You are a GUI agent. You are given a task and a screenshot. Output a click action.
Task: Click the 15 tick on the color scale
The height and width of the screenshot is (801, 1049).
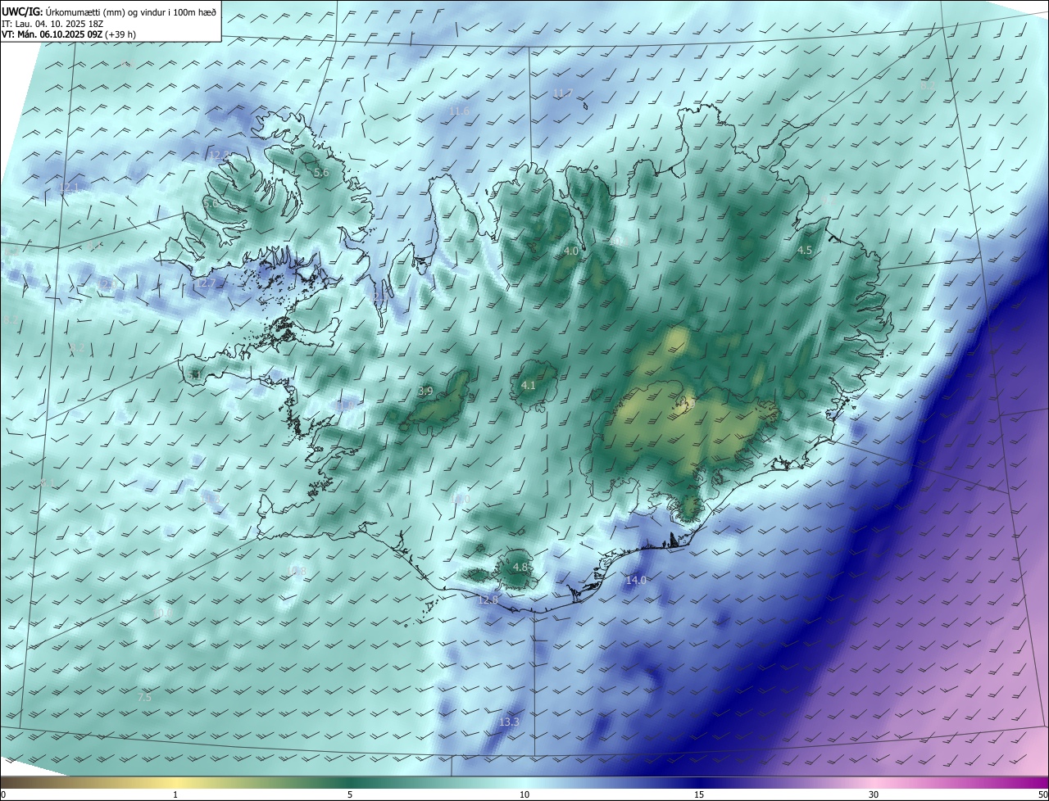[699, 794]
